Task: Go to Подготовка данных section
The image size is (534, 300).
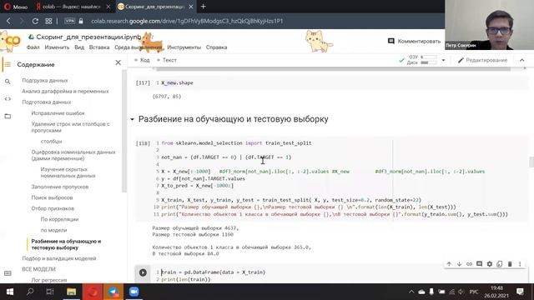Action: pos(47,102)
